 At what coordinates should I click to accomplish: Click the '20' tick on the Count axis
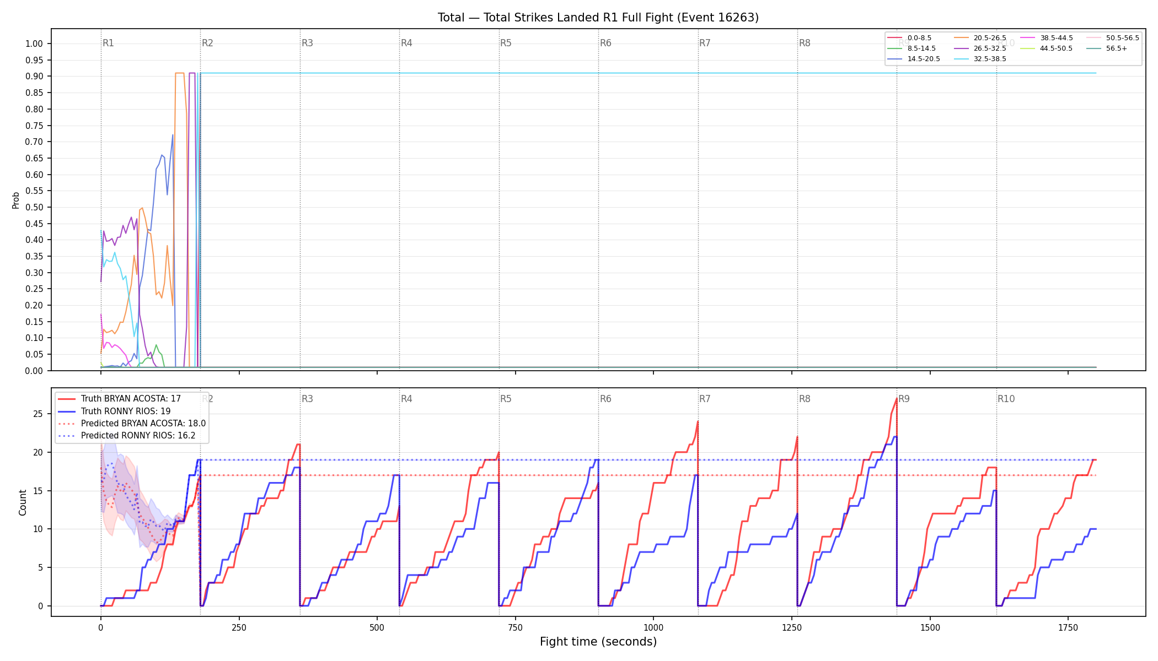tap(38, 453)
